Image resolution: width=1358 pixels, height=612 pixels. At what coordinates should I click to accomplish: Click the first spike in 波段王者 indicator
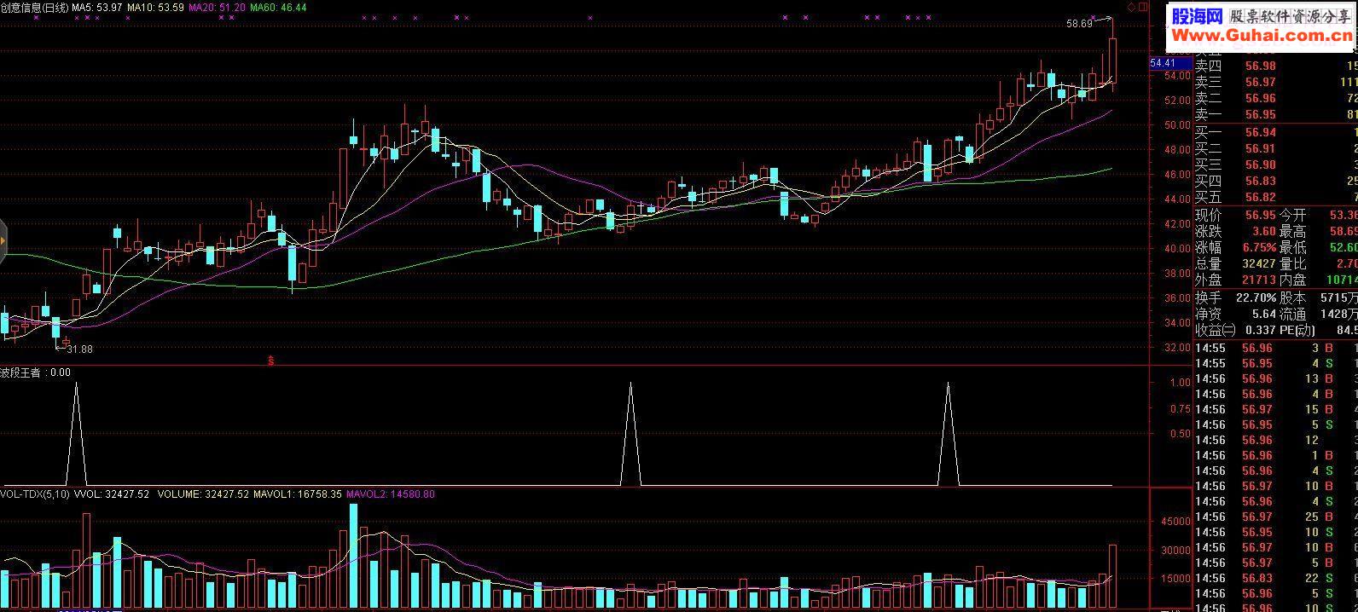pos(77,435)
